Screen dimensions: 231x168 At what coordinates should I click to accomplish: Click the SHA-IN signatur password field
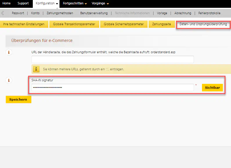coord(113,87)
